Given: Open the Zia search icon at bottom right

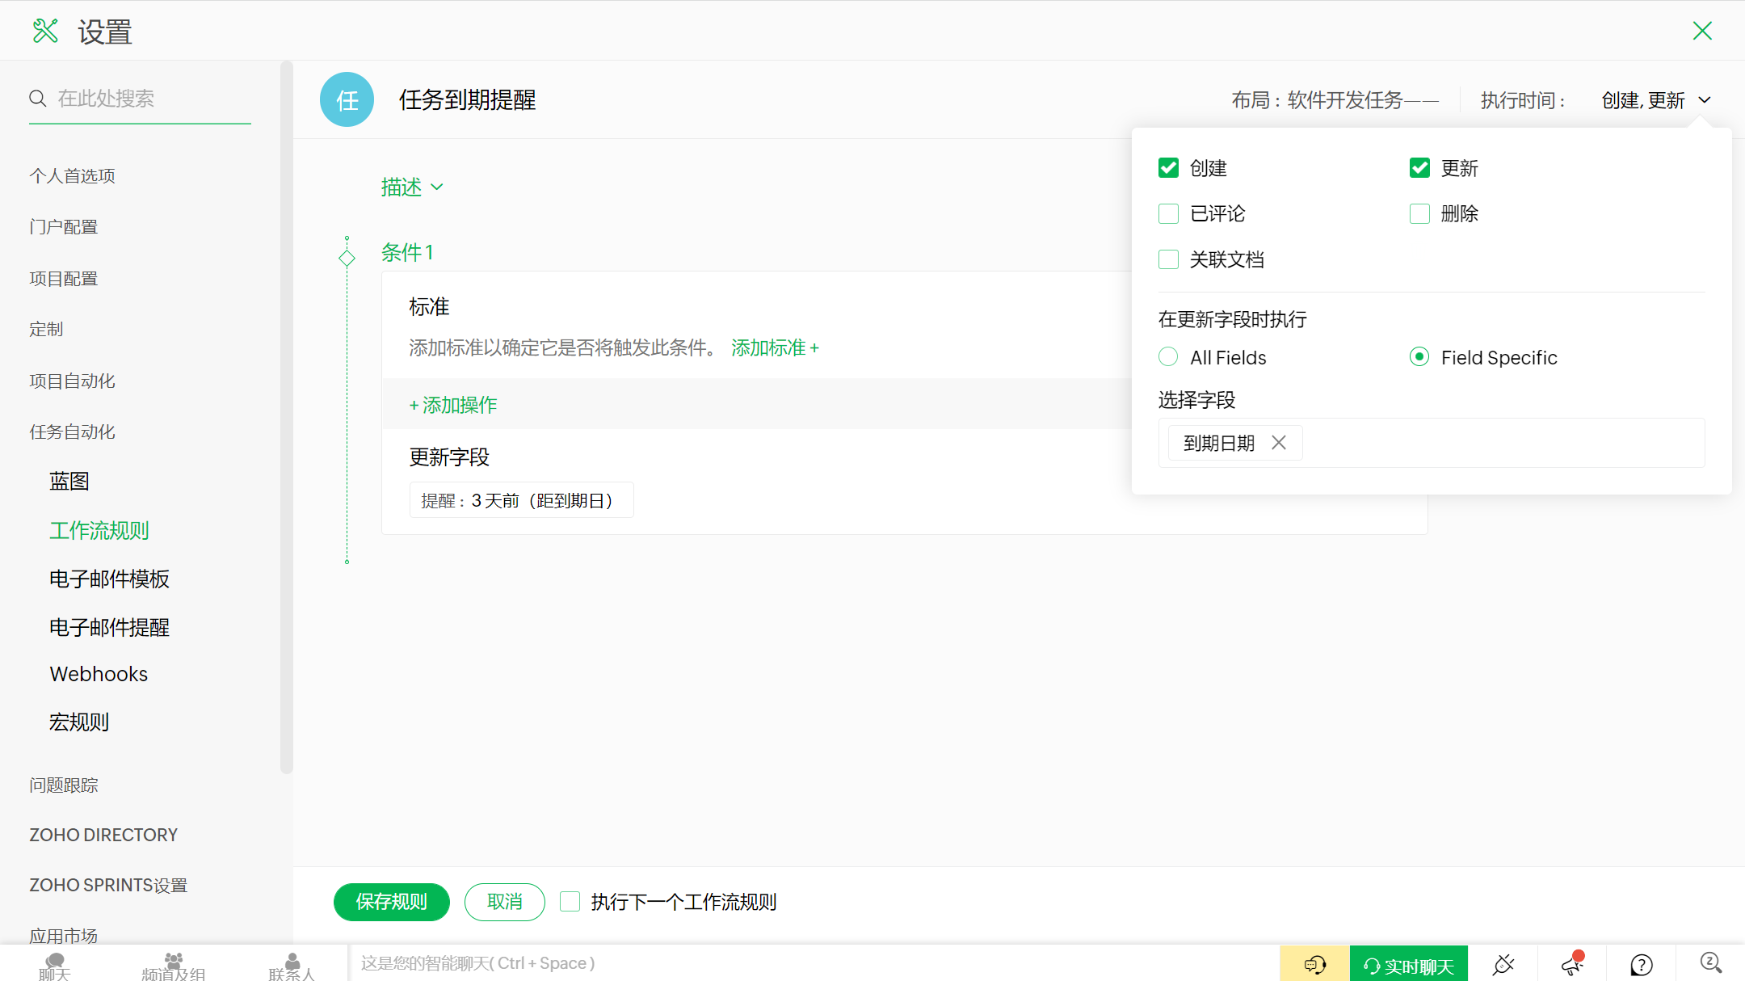Looking at the screenshot, I should click(1710, 963).
